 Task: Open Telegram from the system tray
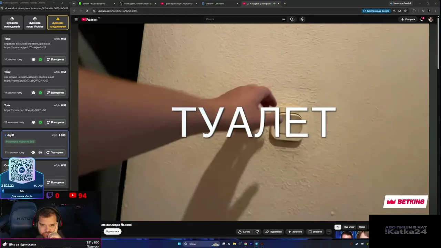tap(362, 244)
